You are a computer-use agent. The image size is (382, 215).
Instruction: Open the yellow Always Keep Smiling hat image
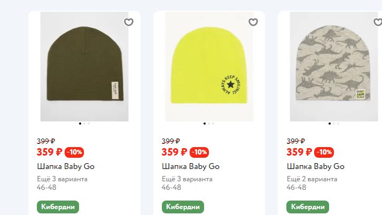click(209, 66)
